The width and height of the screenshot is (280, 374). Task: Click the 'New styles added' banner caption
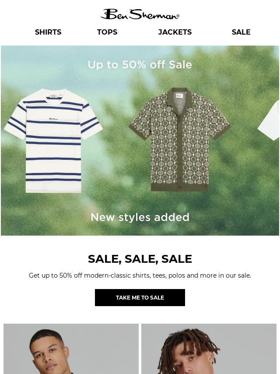tap(140, 217)
